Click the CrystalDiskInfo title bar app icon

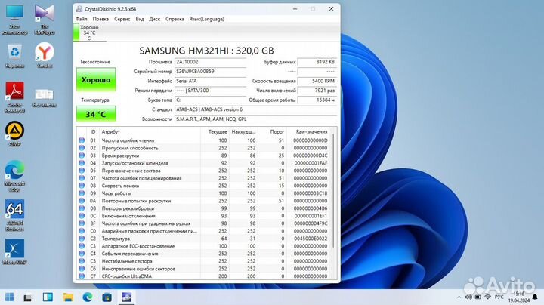[79, 9]
